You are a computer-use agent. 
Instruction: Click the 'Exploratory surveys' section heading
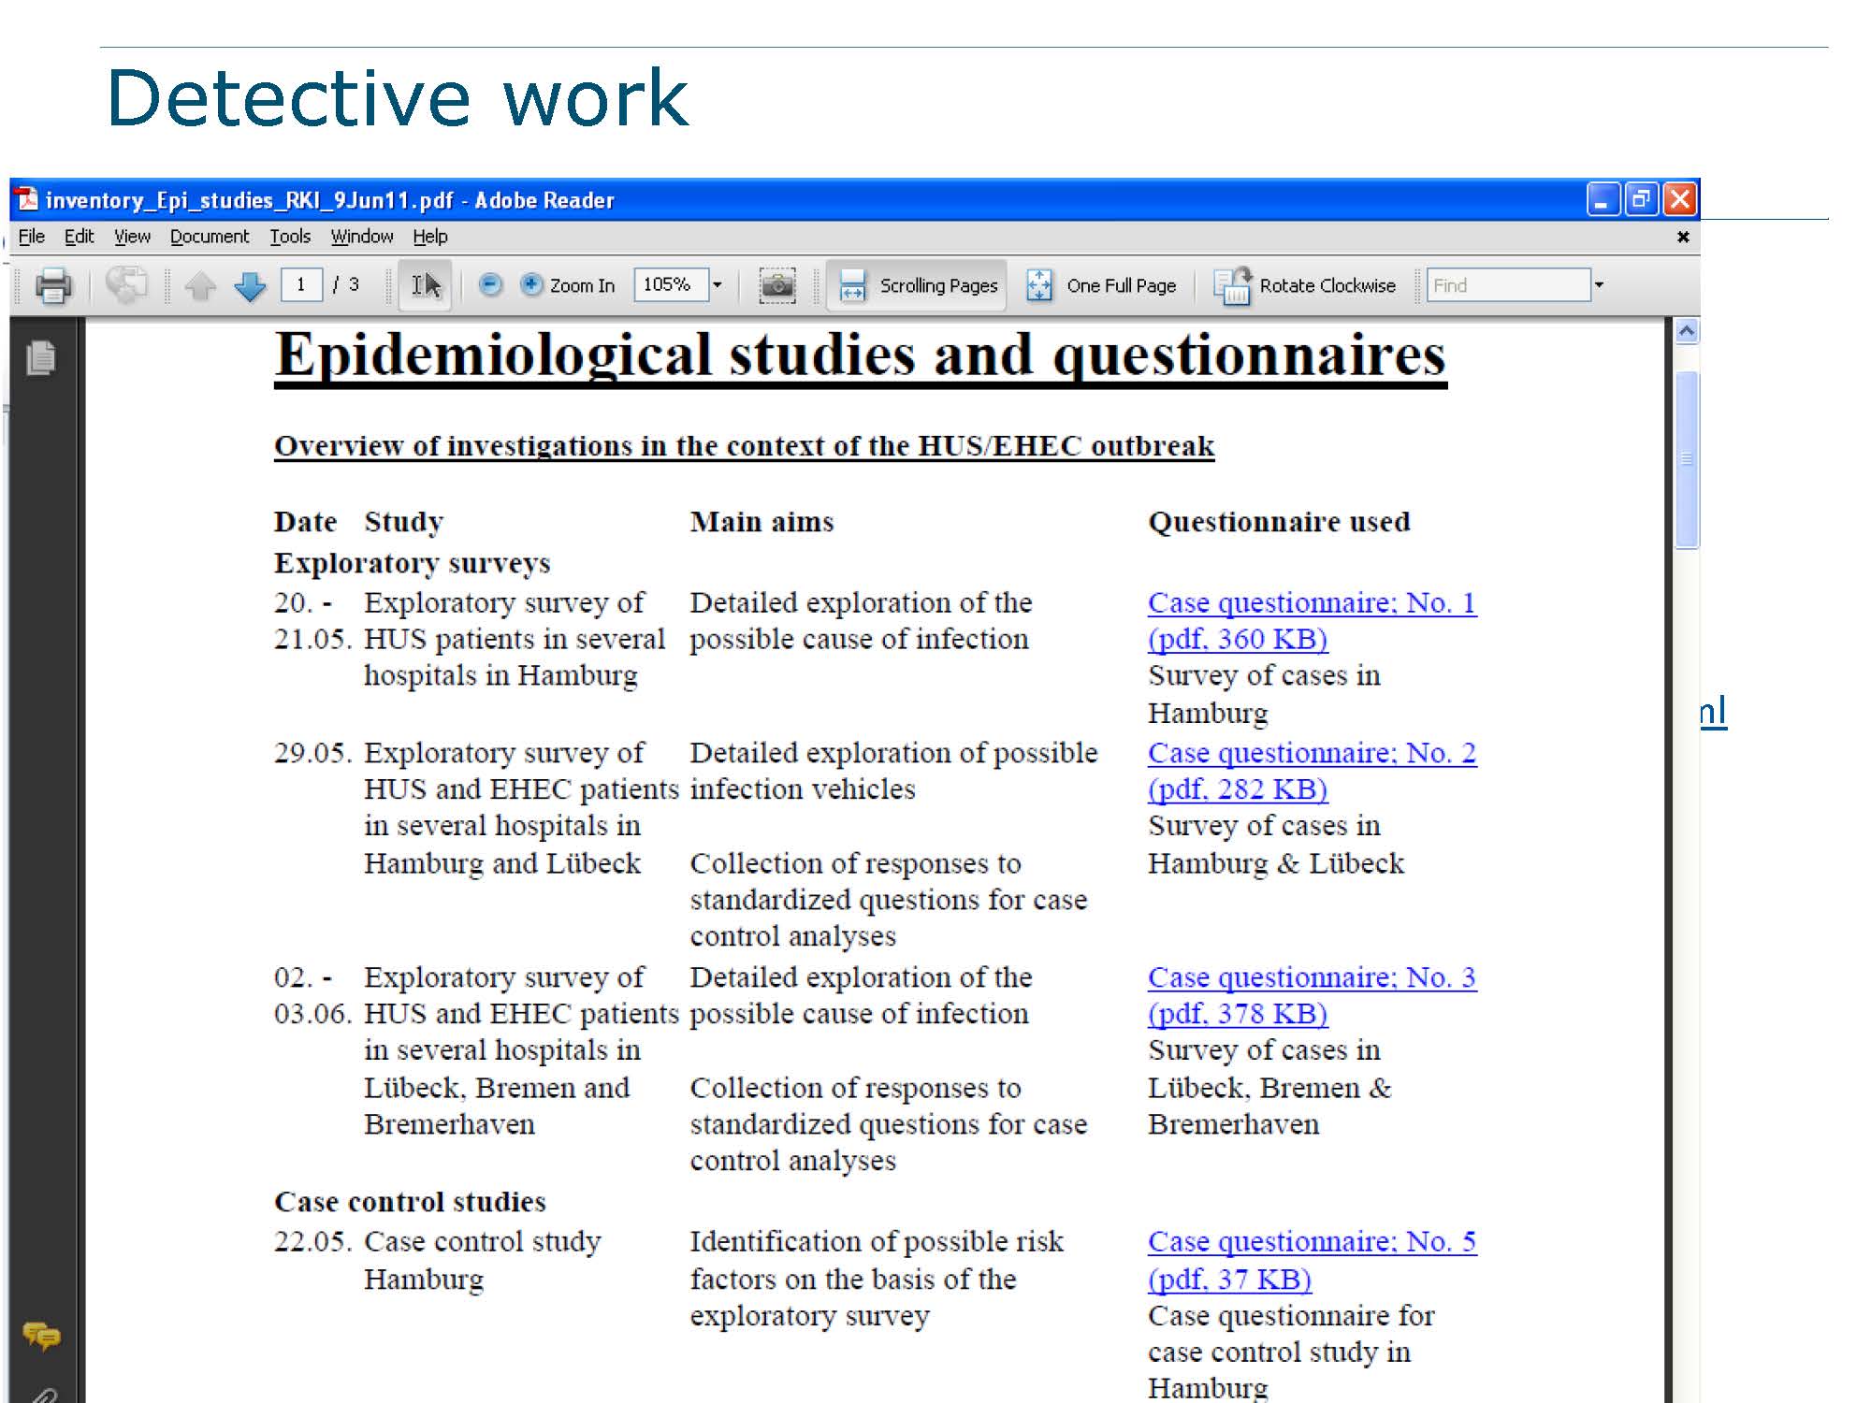point(412,563)
